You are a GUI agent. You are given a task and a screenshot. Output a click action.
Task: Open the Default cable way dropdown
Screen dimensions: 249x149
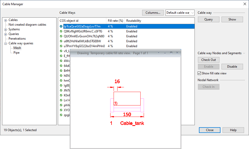pos(192,13)
